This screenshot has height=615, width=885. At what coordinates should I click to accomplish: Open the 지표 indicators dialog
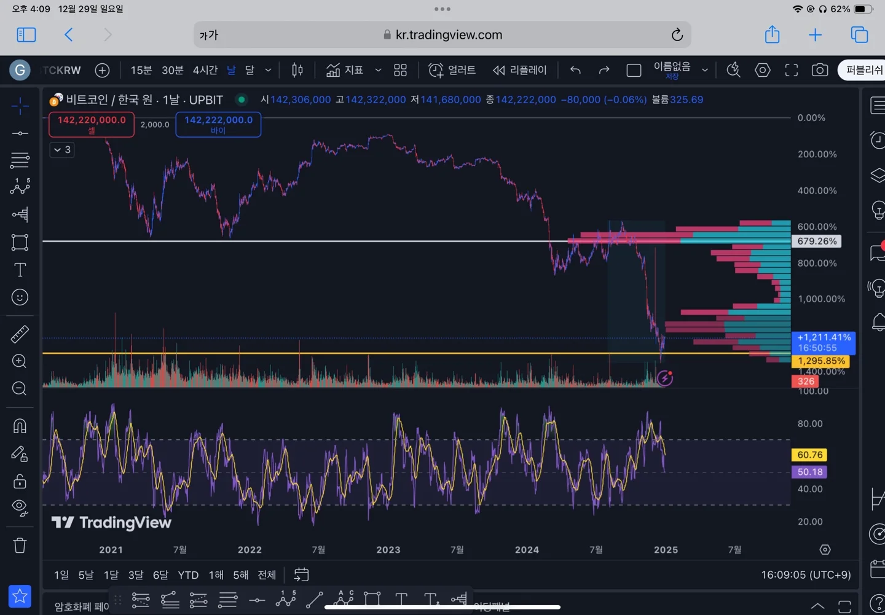(x=344, y=70)
